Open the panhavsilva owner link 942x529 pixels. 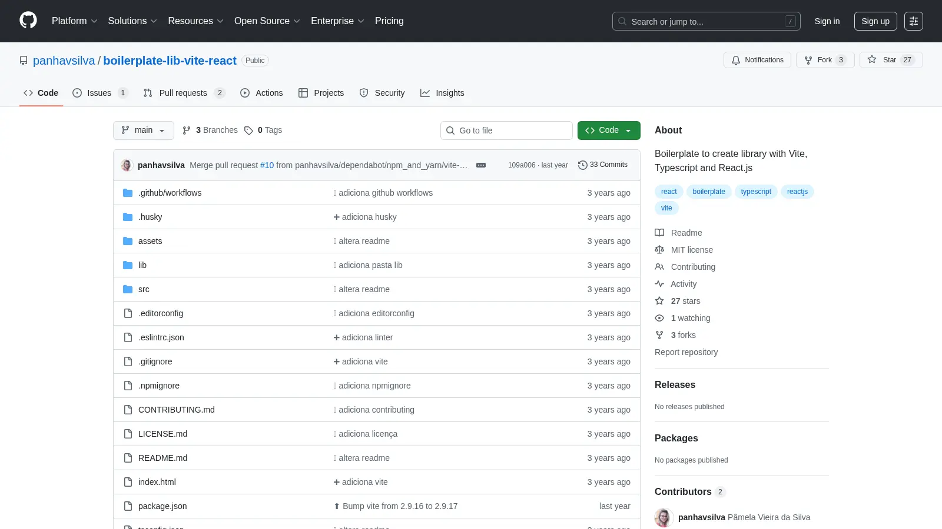point(64,61)
